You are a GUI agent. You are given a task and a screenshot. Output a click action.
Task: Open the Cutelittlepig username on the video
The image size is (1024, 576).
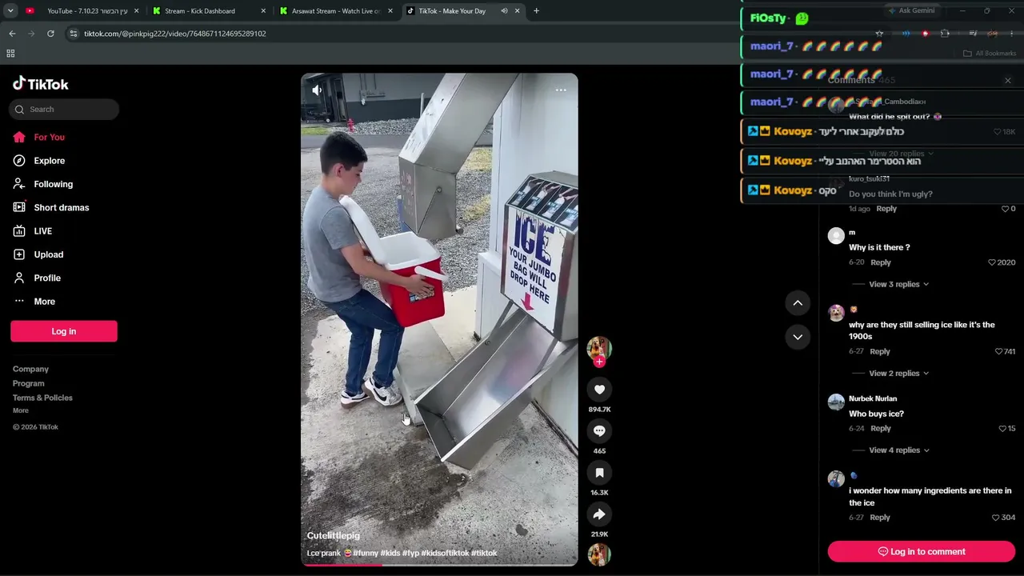click(x=334, y=535)
